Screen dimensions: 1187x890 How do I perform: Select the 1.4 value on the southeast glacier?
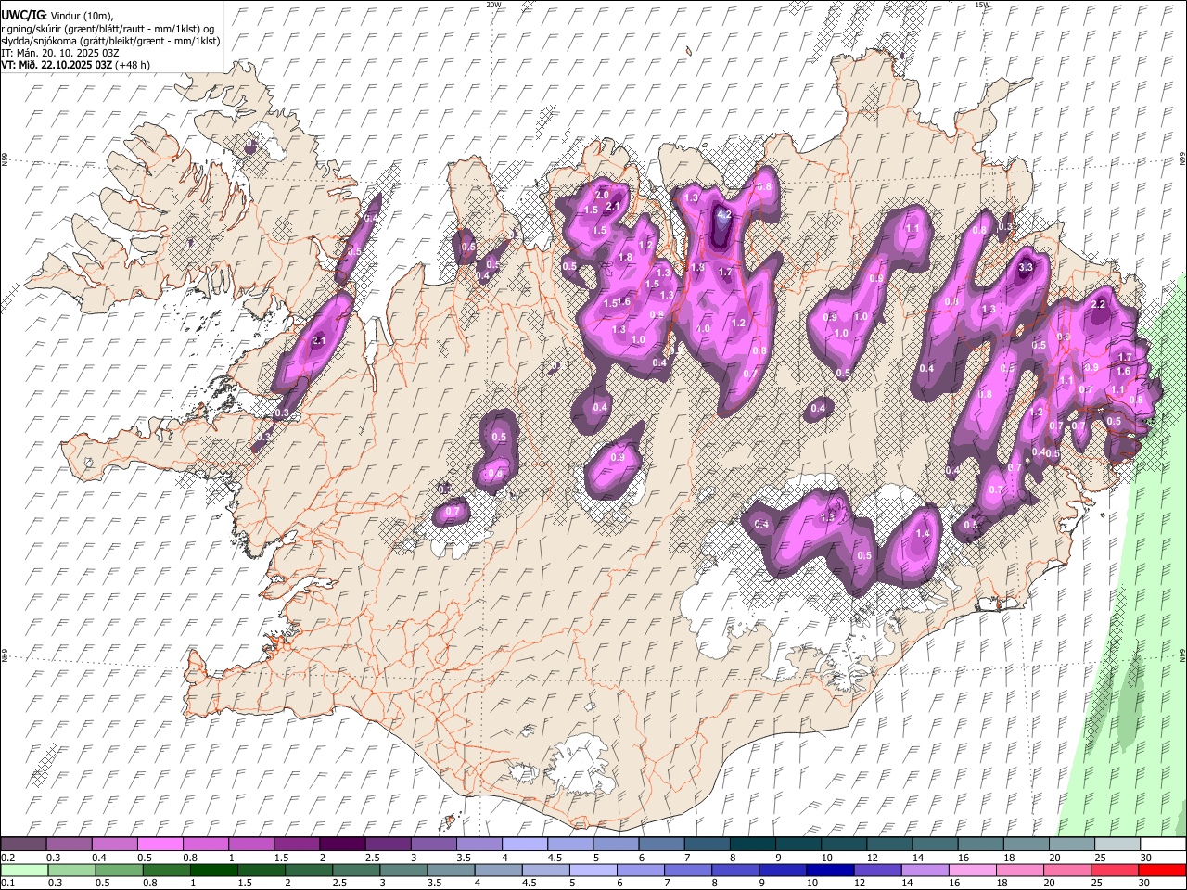tap(923, 534)
